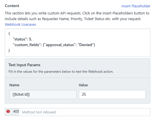
Task: Click inside the JSON content text area
Action: coord(77,43)
